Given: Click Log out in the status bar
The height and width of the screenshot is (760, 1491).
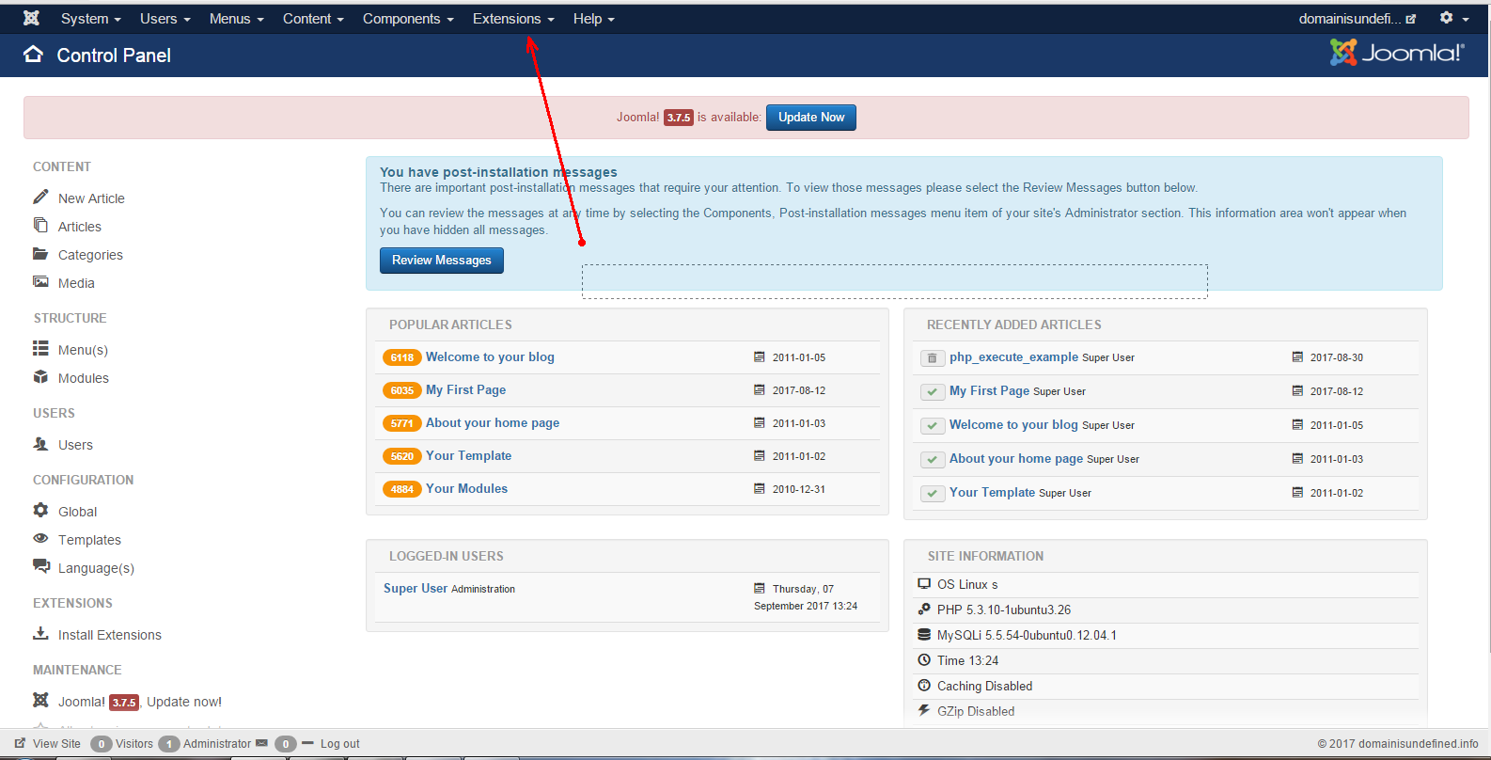Looking at the screenshot, I should [340, 743].
